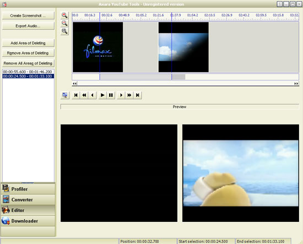Image resolution: width=303 pixels, height=244 pixels.
Task: Click the fast forward double-arrow button
Action: tap(129, 95)
